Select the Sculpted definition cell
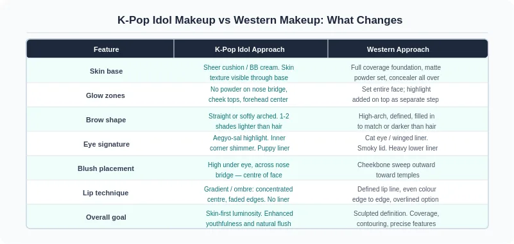This screenshot has width=514, height=244. (x=396, y=218)
